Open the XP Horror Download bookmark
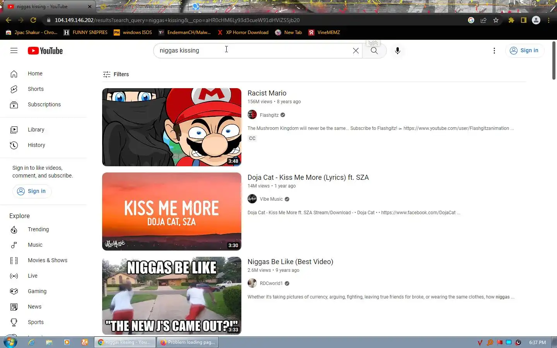The image size is (557, 348). pos(243,32)
